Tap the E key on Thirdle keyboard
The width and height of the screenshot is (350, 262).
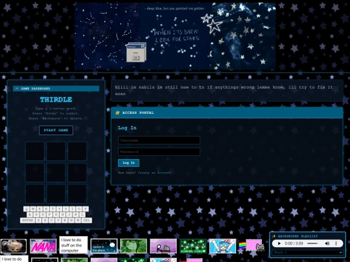click(x=40, y=209)
